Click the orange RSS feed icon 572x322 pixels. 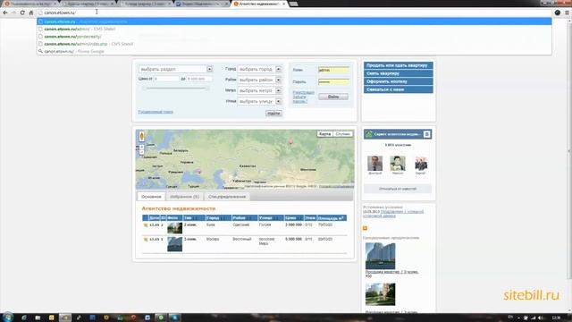[x=365, y=228]
